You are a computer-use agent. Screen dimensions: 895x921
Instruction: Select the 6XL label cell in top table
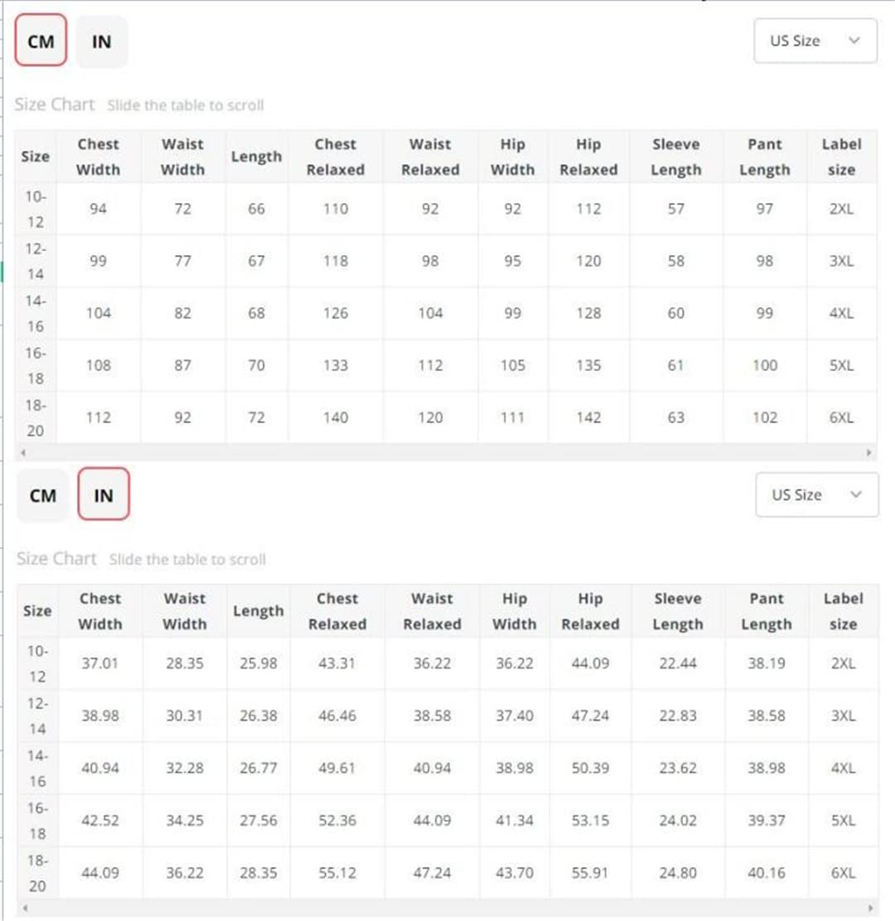tap(841, 417)
